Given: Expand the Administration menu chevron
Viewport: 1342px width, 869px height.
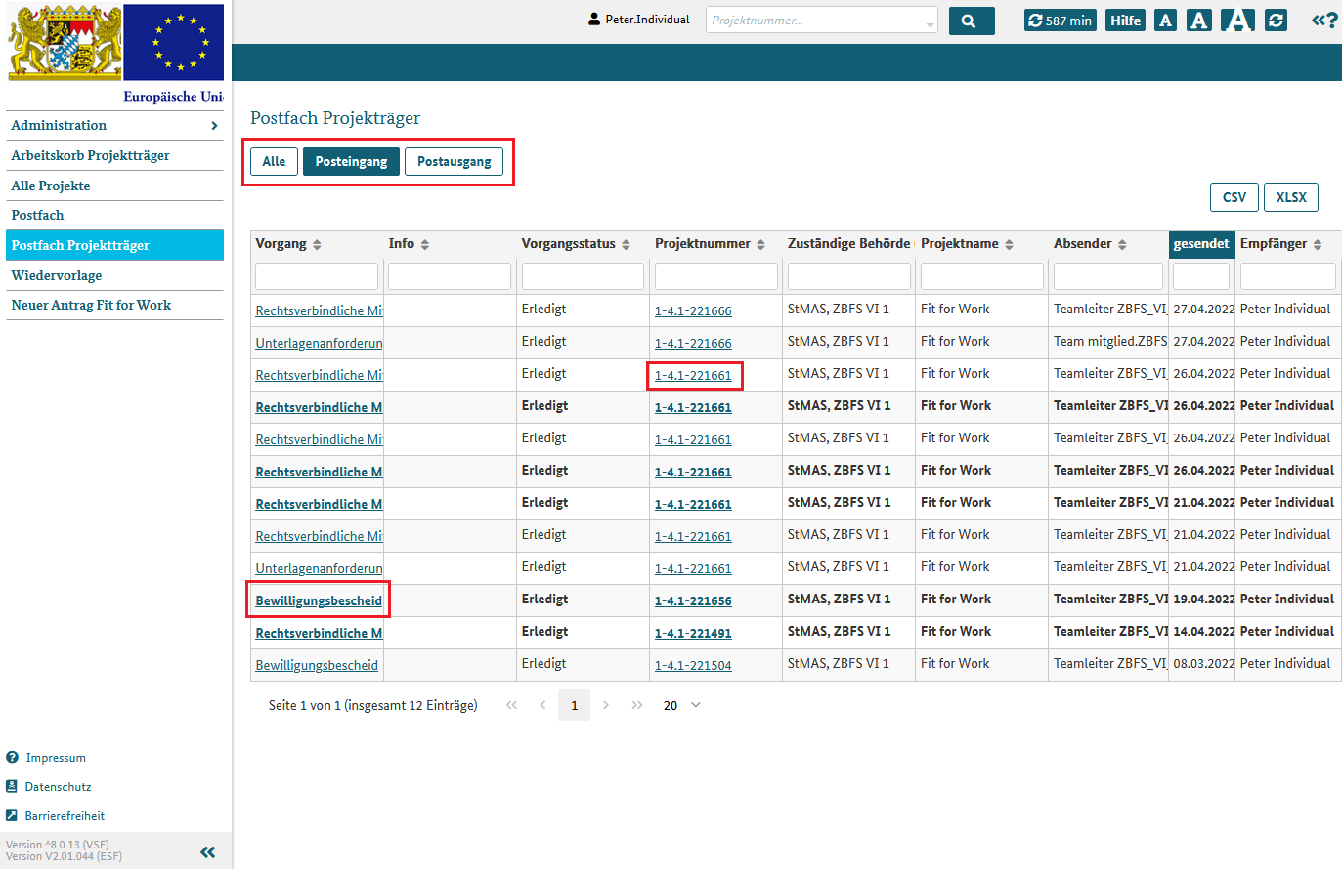Looking at the screenshot, I should pos(214,126).
